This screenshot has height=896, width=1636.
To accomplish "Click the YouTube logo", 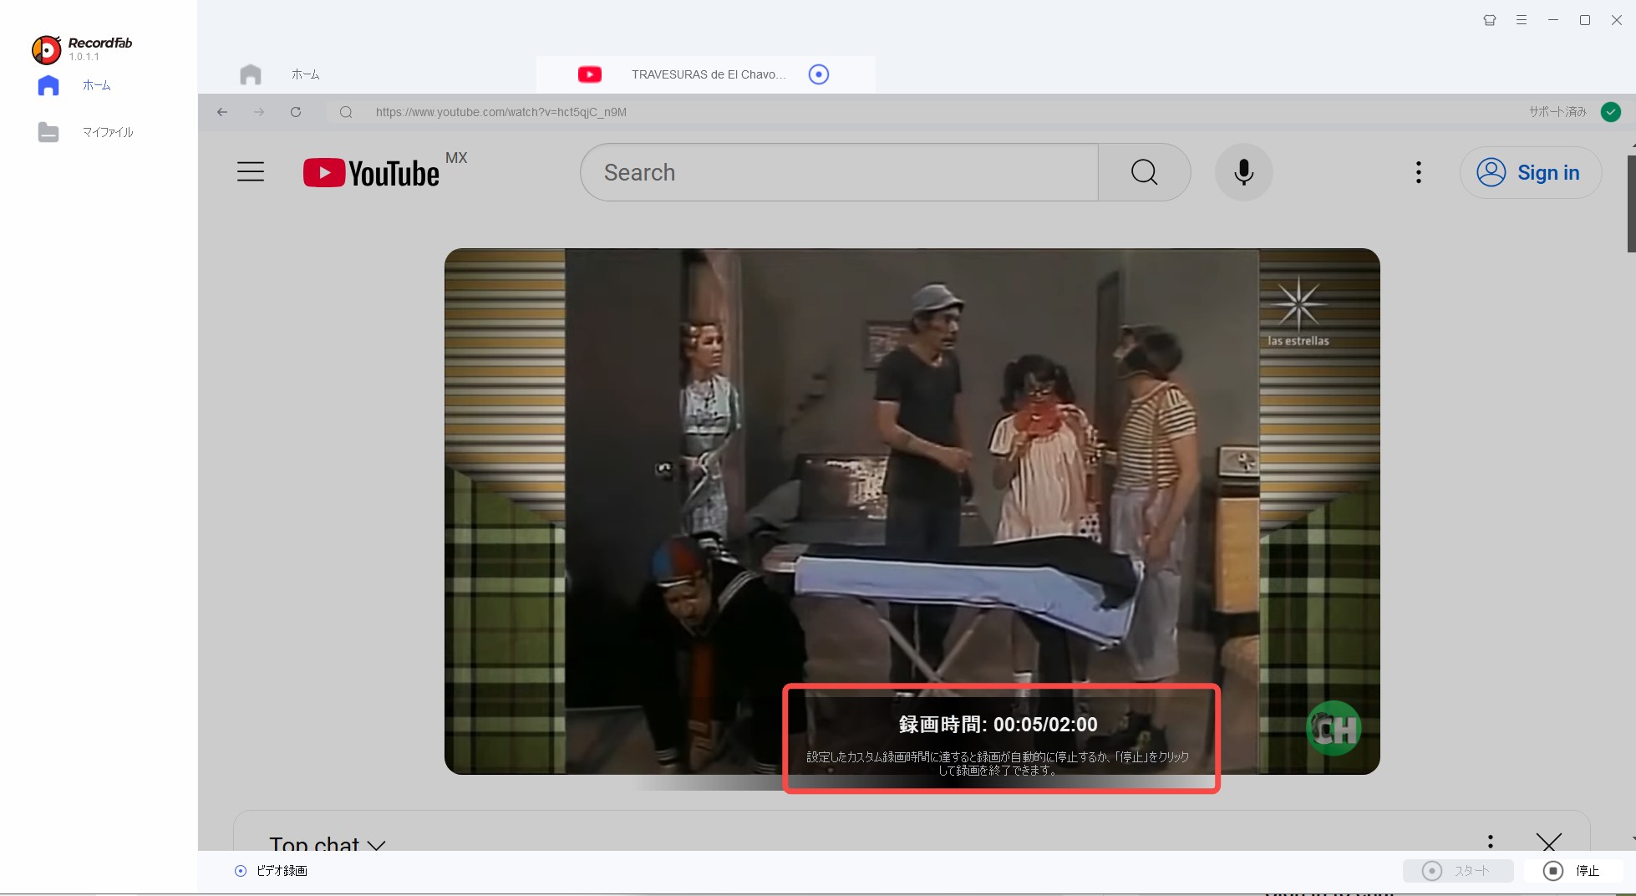I will coord(371,172).
